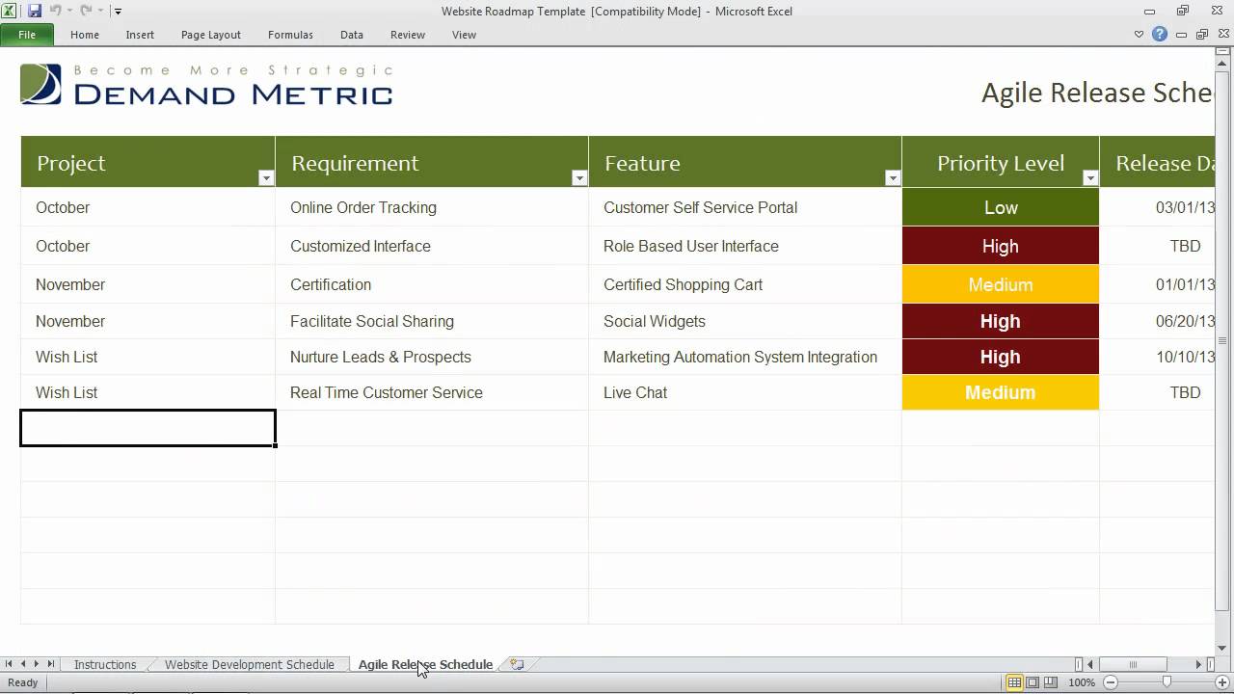Open the Page Layout ribbon tab

(211, 35)
